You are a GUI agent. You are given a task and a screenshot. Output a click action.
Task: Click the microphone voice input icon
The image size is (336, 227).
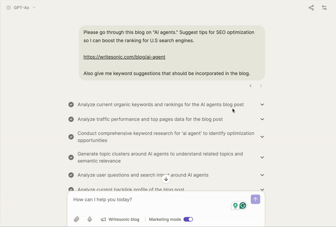point(90,219)
